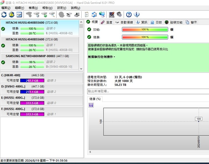Click the E: 372.5 GB free space bar
The height and width of the screenshot is (164, 209).
(32, 103)
